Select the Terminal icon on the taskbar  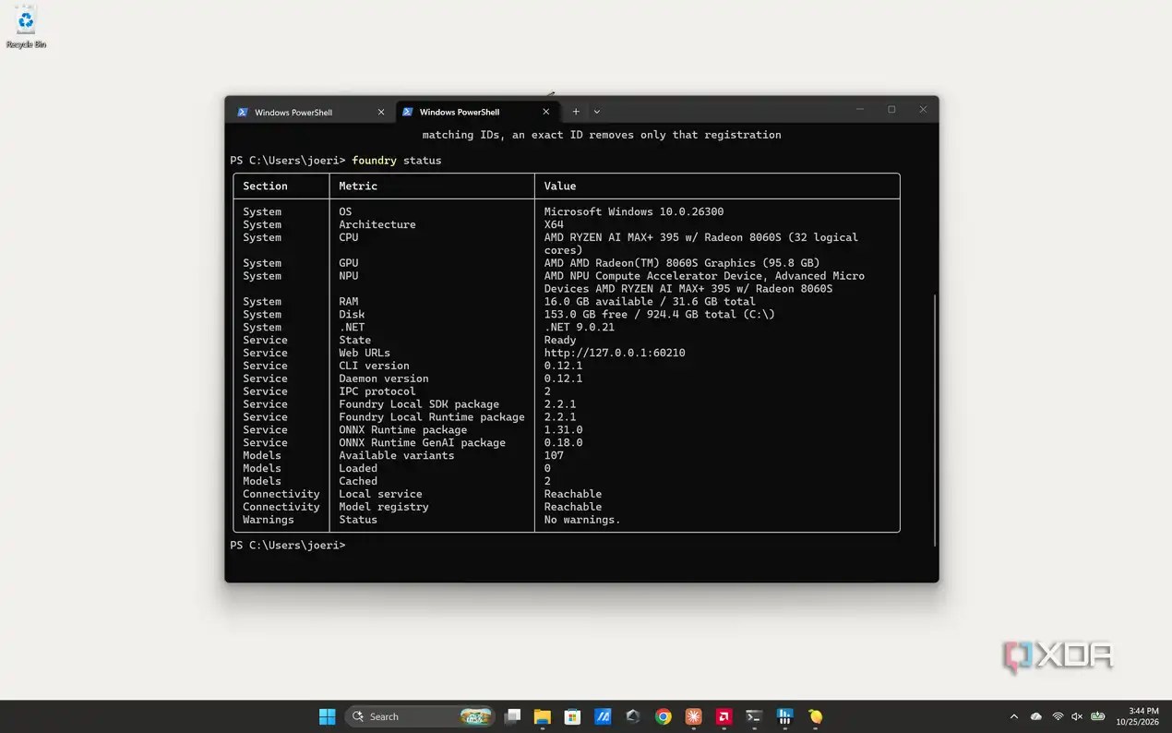754,716
